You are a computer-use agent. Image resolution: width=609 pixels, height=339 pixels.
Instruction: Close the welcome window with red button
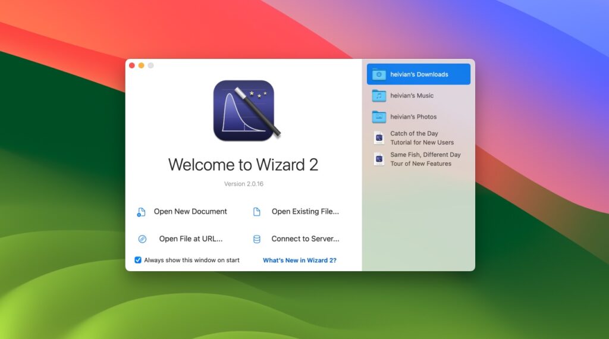pyautogui.click(x=132, y=65)
